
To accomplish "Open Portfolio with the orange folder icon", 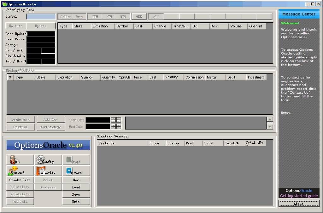I will [48, 170].
